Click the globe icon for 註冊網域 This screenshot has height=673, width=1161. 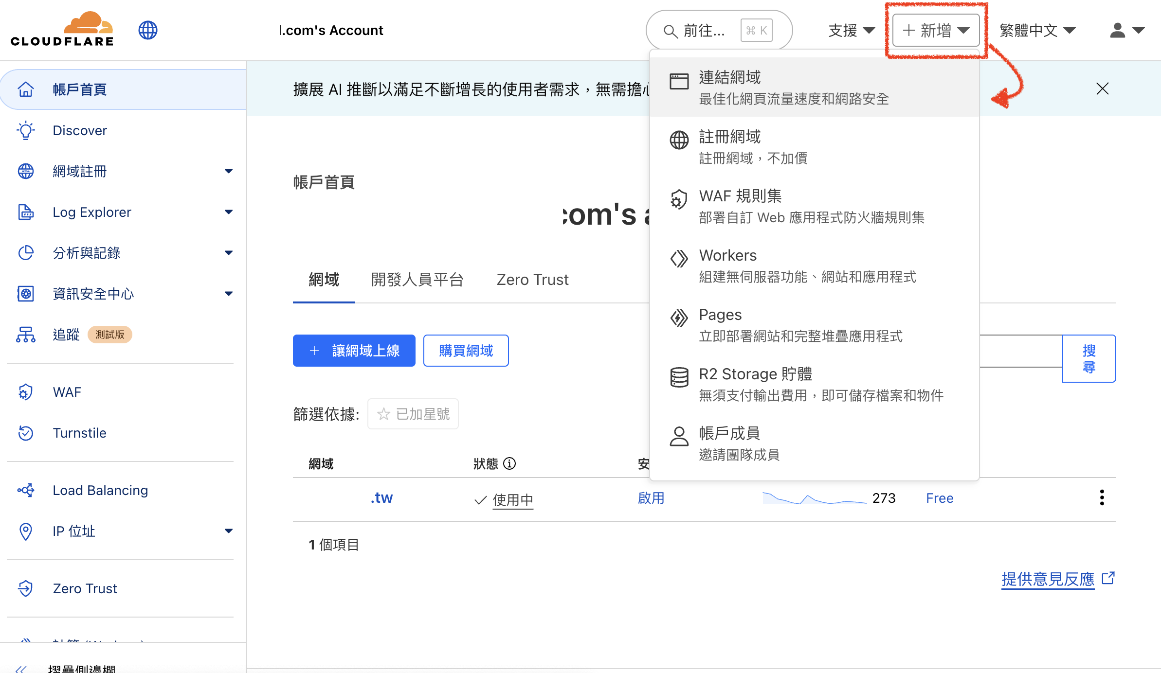[x=679, y=140]
